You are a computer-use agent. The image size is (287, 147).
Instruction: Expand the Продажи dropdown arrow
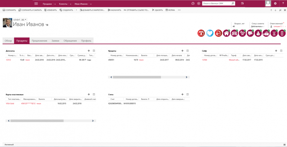click(x=55, y=4)
